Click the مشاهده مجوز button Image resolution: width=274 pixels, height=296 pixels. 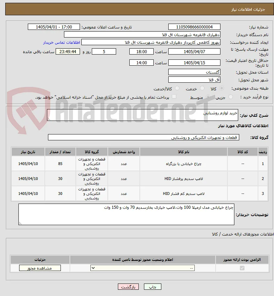point(40,268)
